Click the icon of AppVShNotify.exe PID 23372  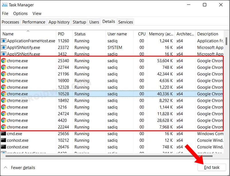3,47
